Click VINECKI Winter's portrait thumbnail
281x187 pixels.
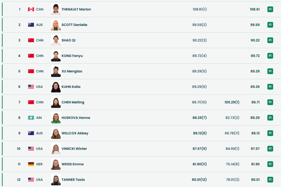tap(56, 149)
